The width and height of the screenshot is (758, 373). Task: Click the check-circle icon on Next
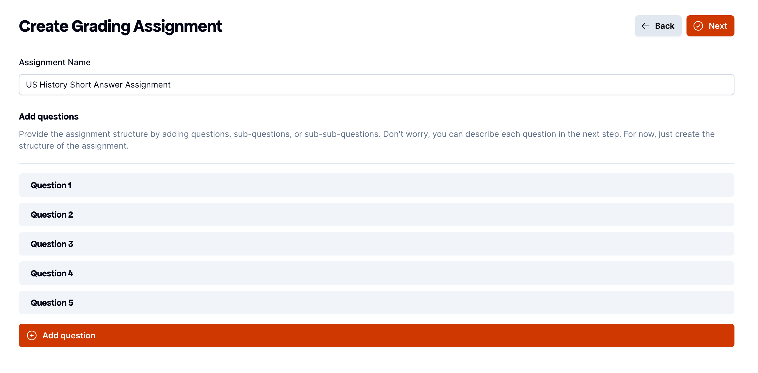(698, 26)
